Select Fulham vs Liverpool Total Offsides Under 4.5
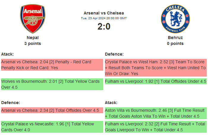Screen dimensions: 208x136 155,81
